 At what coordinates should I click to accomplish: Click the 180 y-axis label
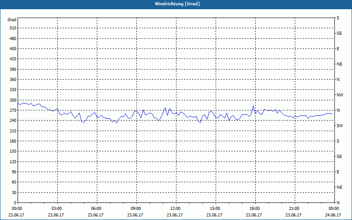click(x=13, y=141)
